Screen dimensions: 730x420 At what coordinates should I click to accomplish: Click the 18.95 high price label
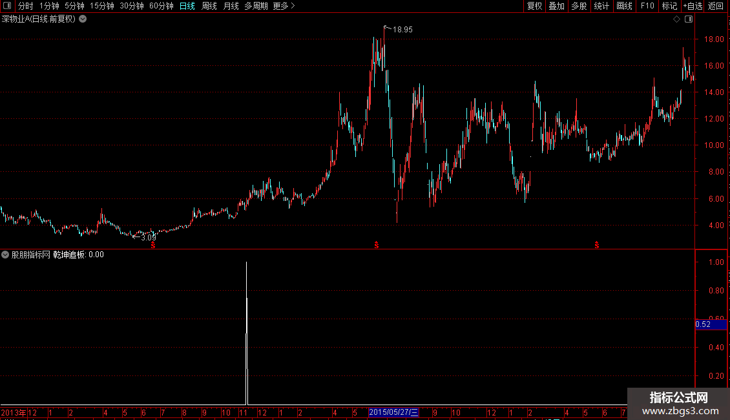tap(402, 30)
